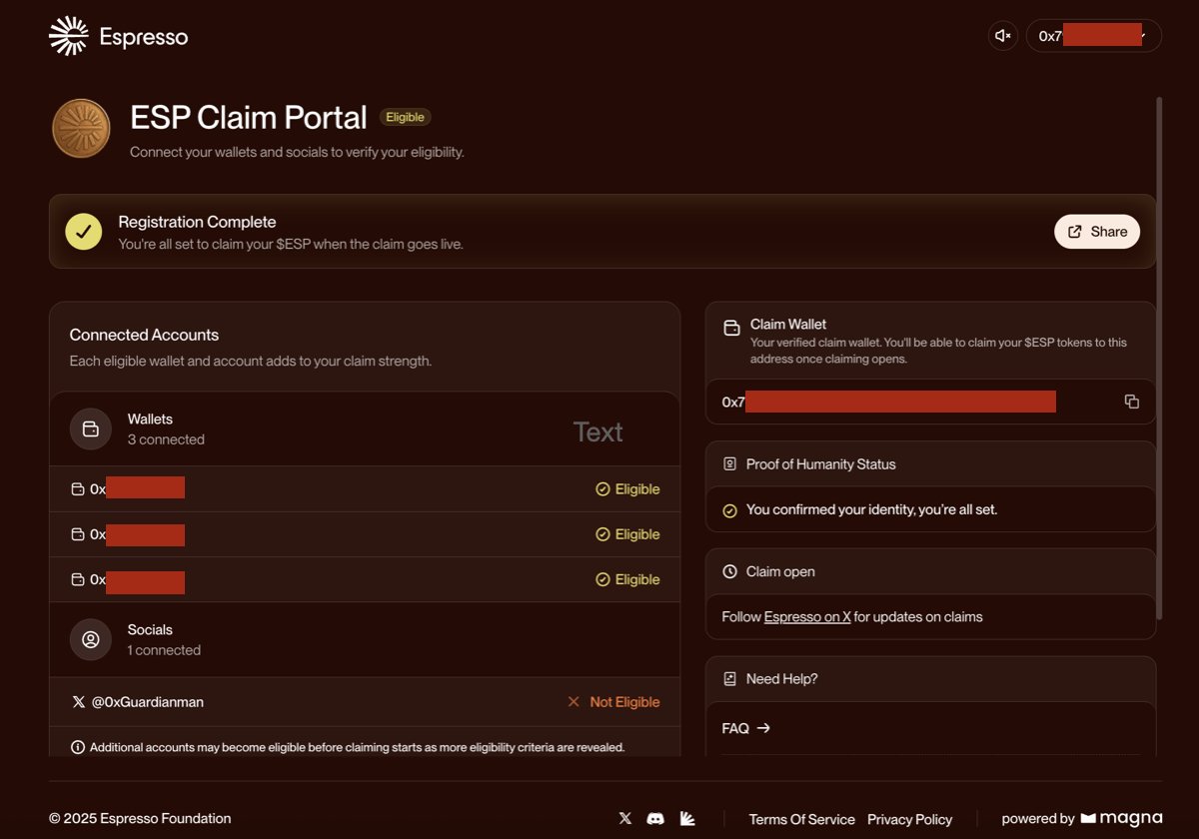Share your registration with Share button
This screenshot has height=839, width=1199.
[x=1097, y=232]
